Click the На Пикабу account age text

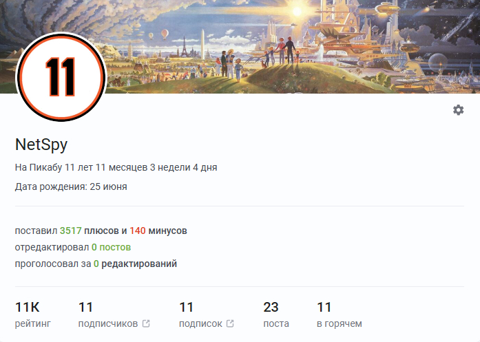point(116,168)
